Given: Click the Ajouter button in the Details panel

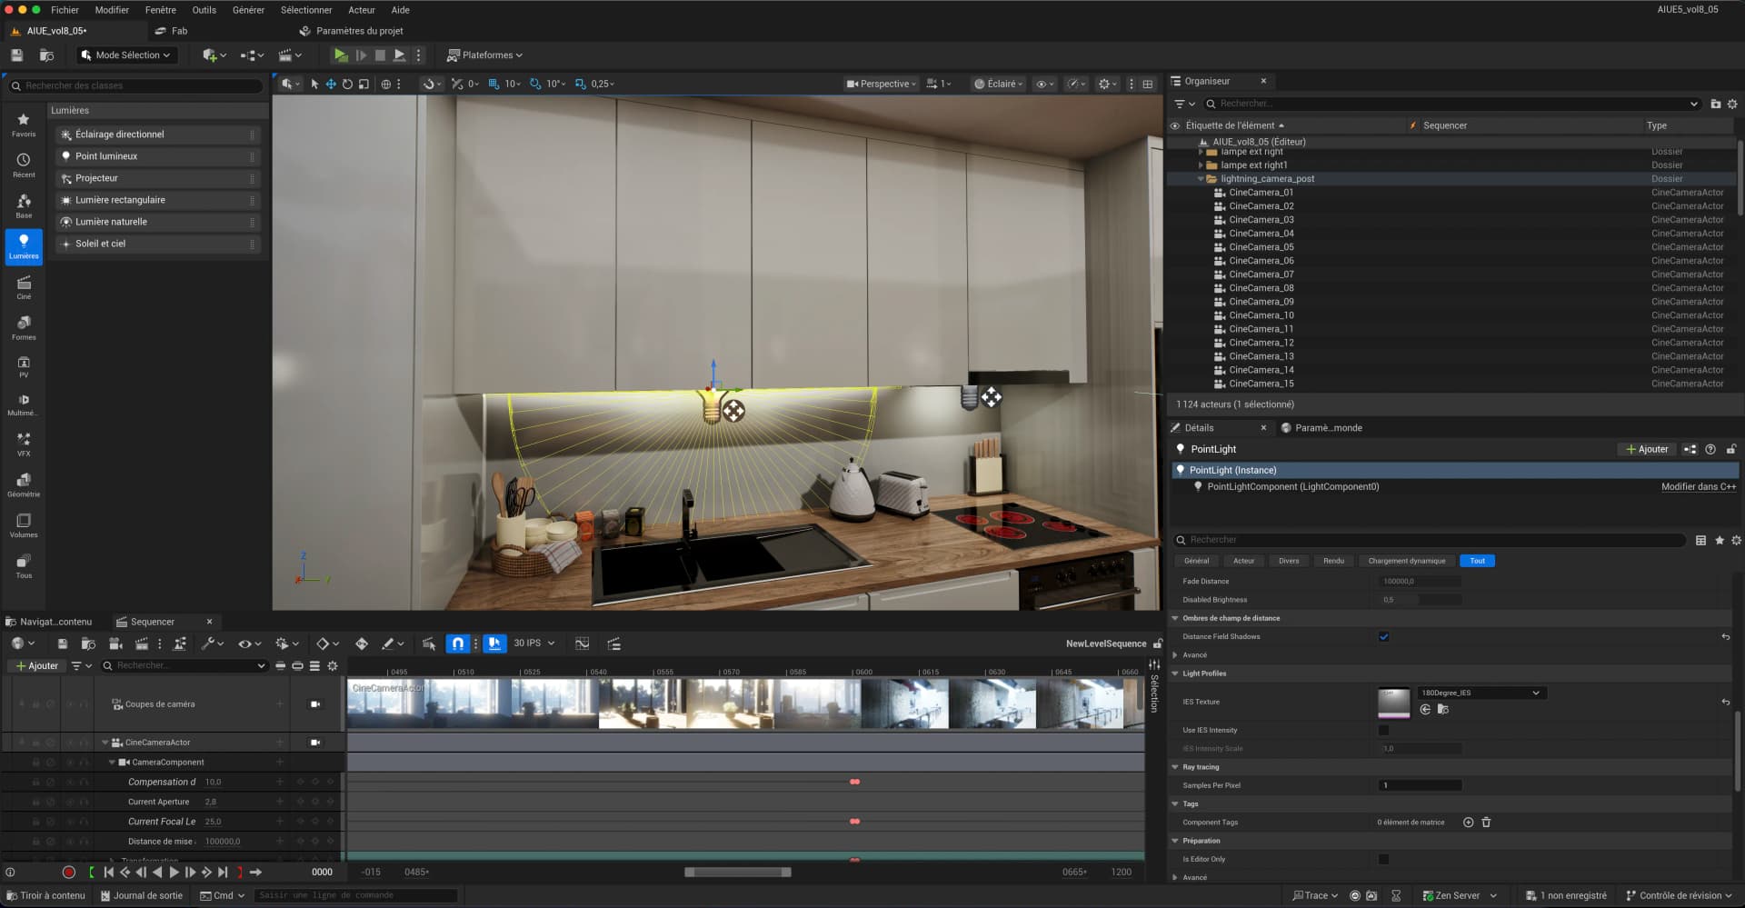Looking at the screenshot, I should point(1645,449).
